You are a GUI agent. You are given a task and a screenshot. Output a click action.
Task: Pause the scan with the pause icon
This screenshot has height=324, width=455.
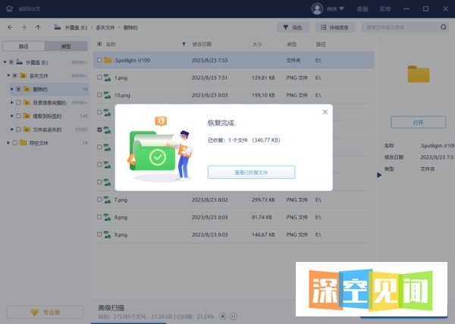[x=234, y=316]
